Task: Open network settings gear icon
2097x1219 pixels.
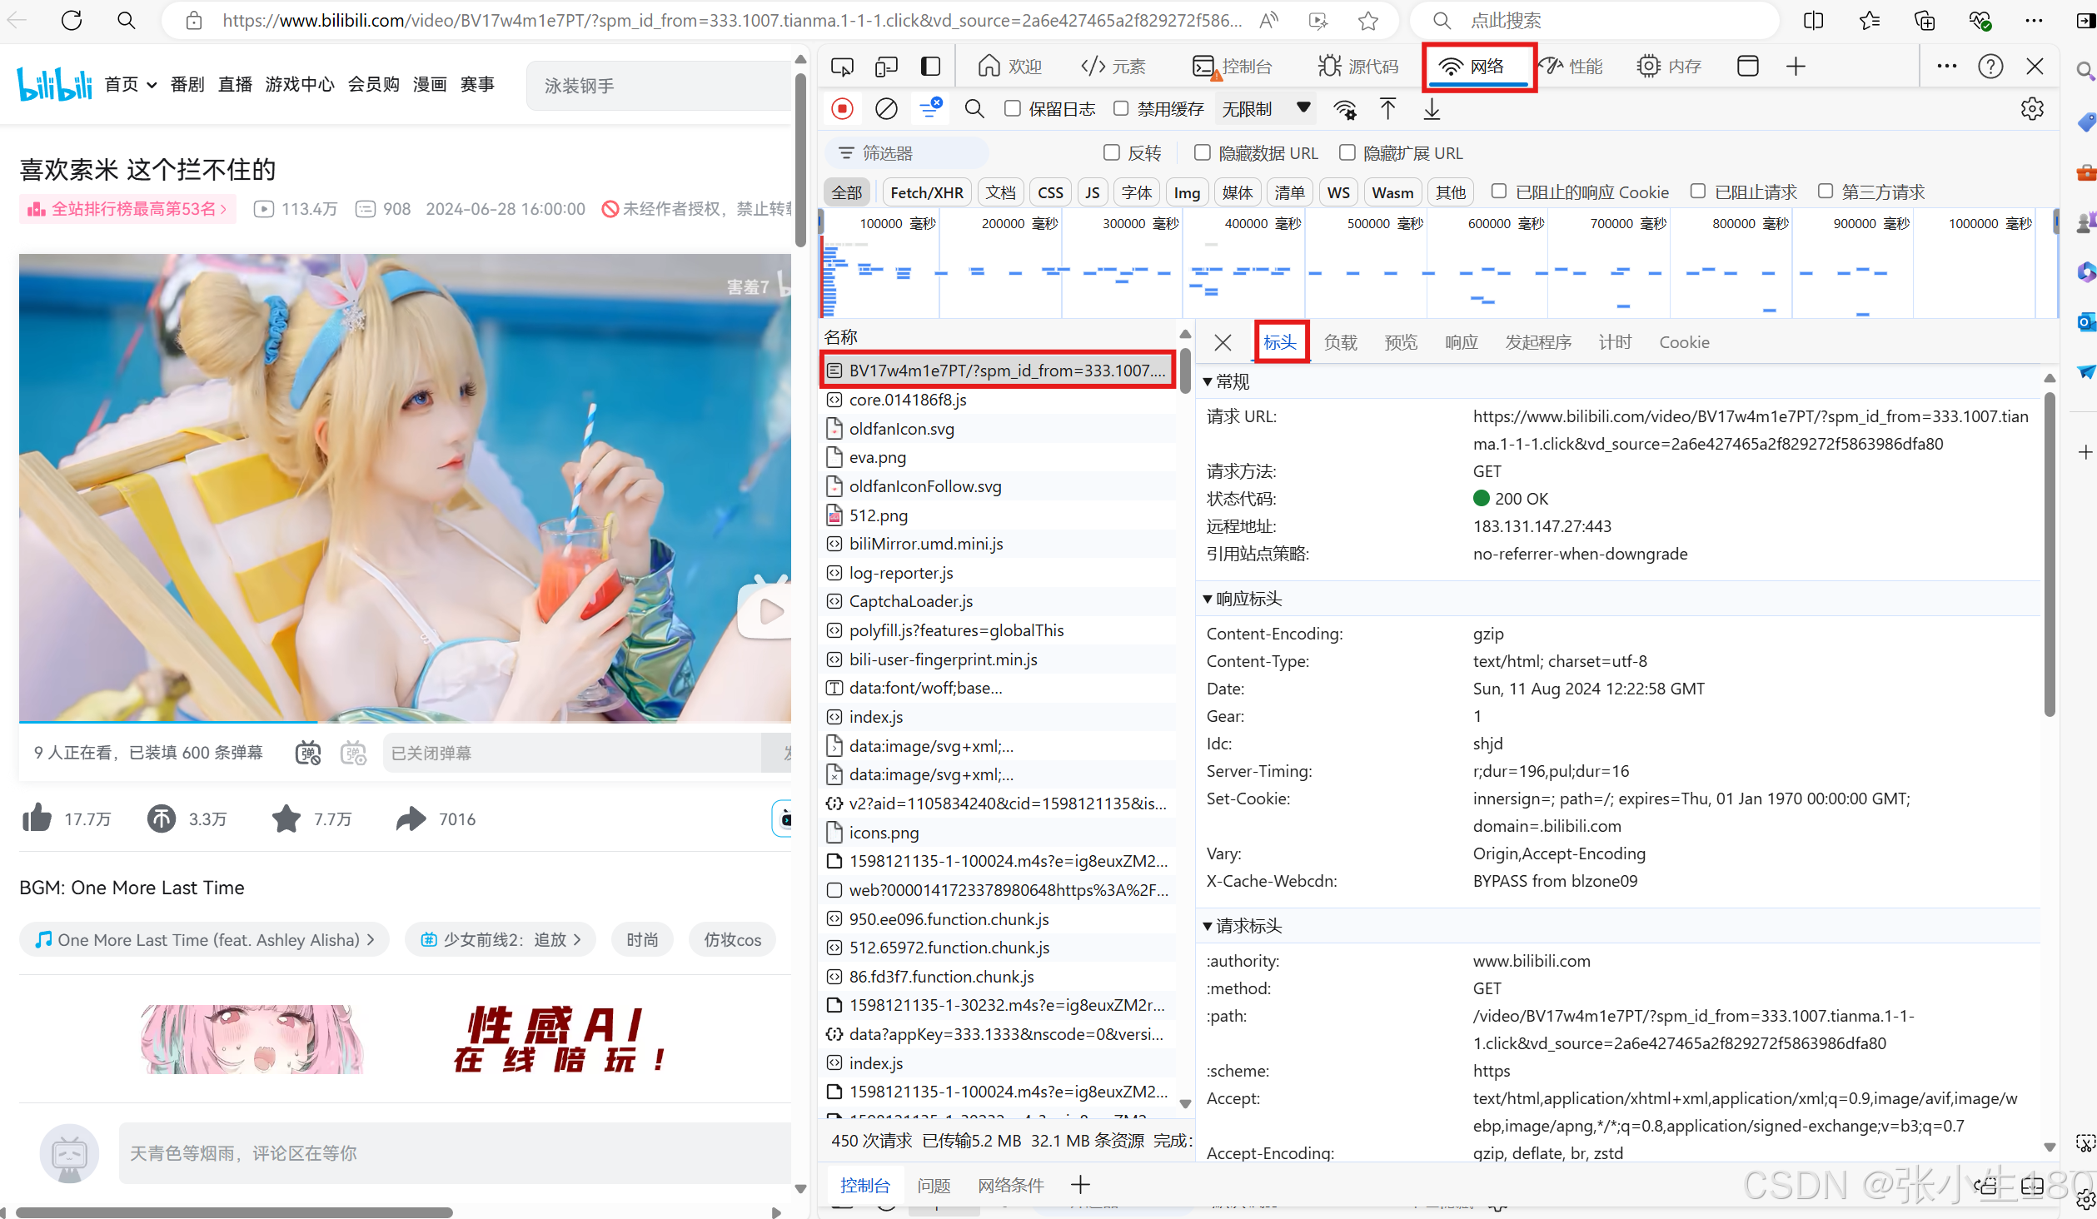Action: click(x=2032, y=109)
